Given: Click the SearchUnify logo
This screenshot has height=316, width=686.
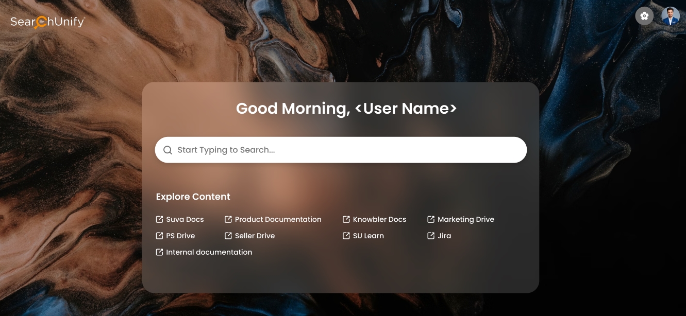Looking at the screenshot, I should pos(47,22).
